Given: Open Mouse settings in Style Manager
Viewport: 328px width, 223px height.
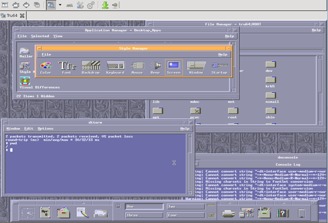Looking at the screenshot, I should [x=137, y=68].
